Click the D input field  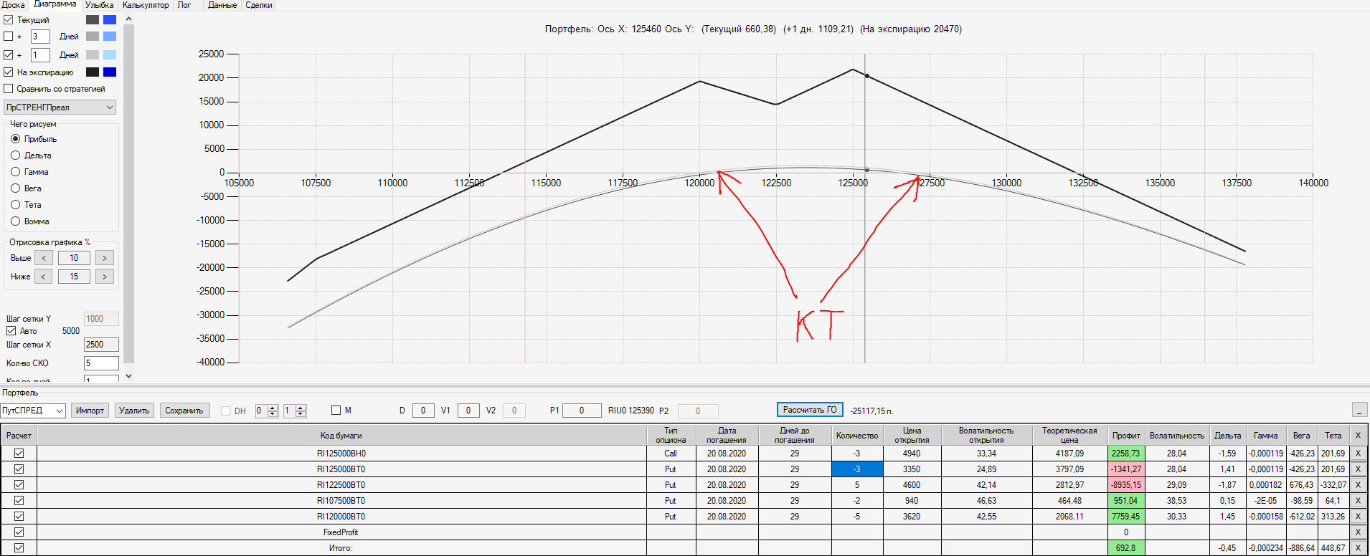click(x=423, y=411)
